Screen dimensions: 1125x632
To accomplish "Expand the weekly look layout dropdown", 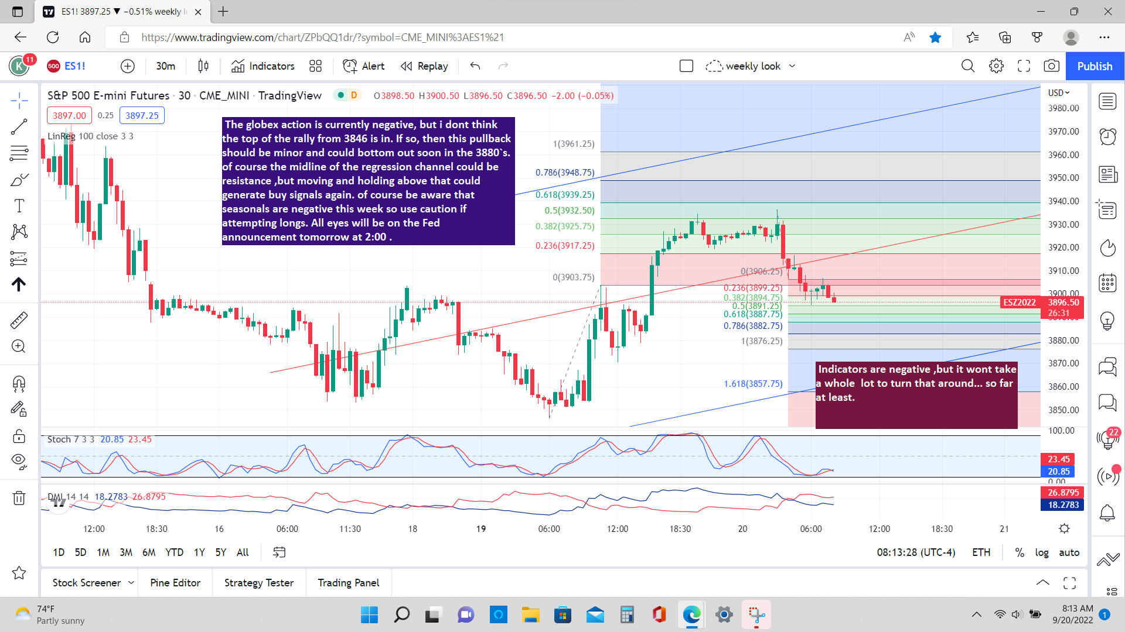I will pos(792,66).
